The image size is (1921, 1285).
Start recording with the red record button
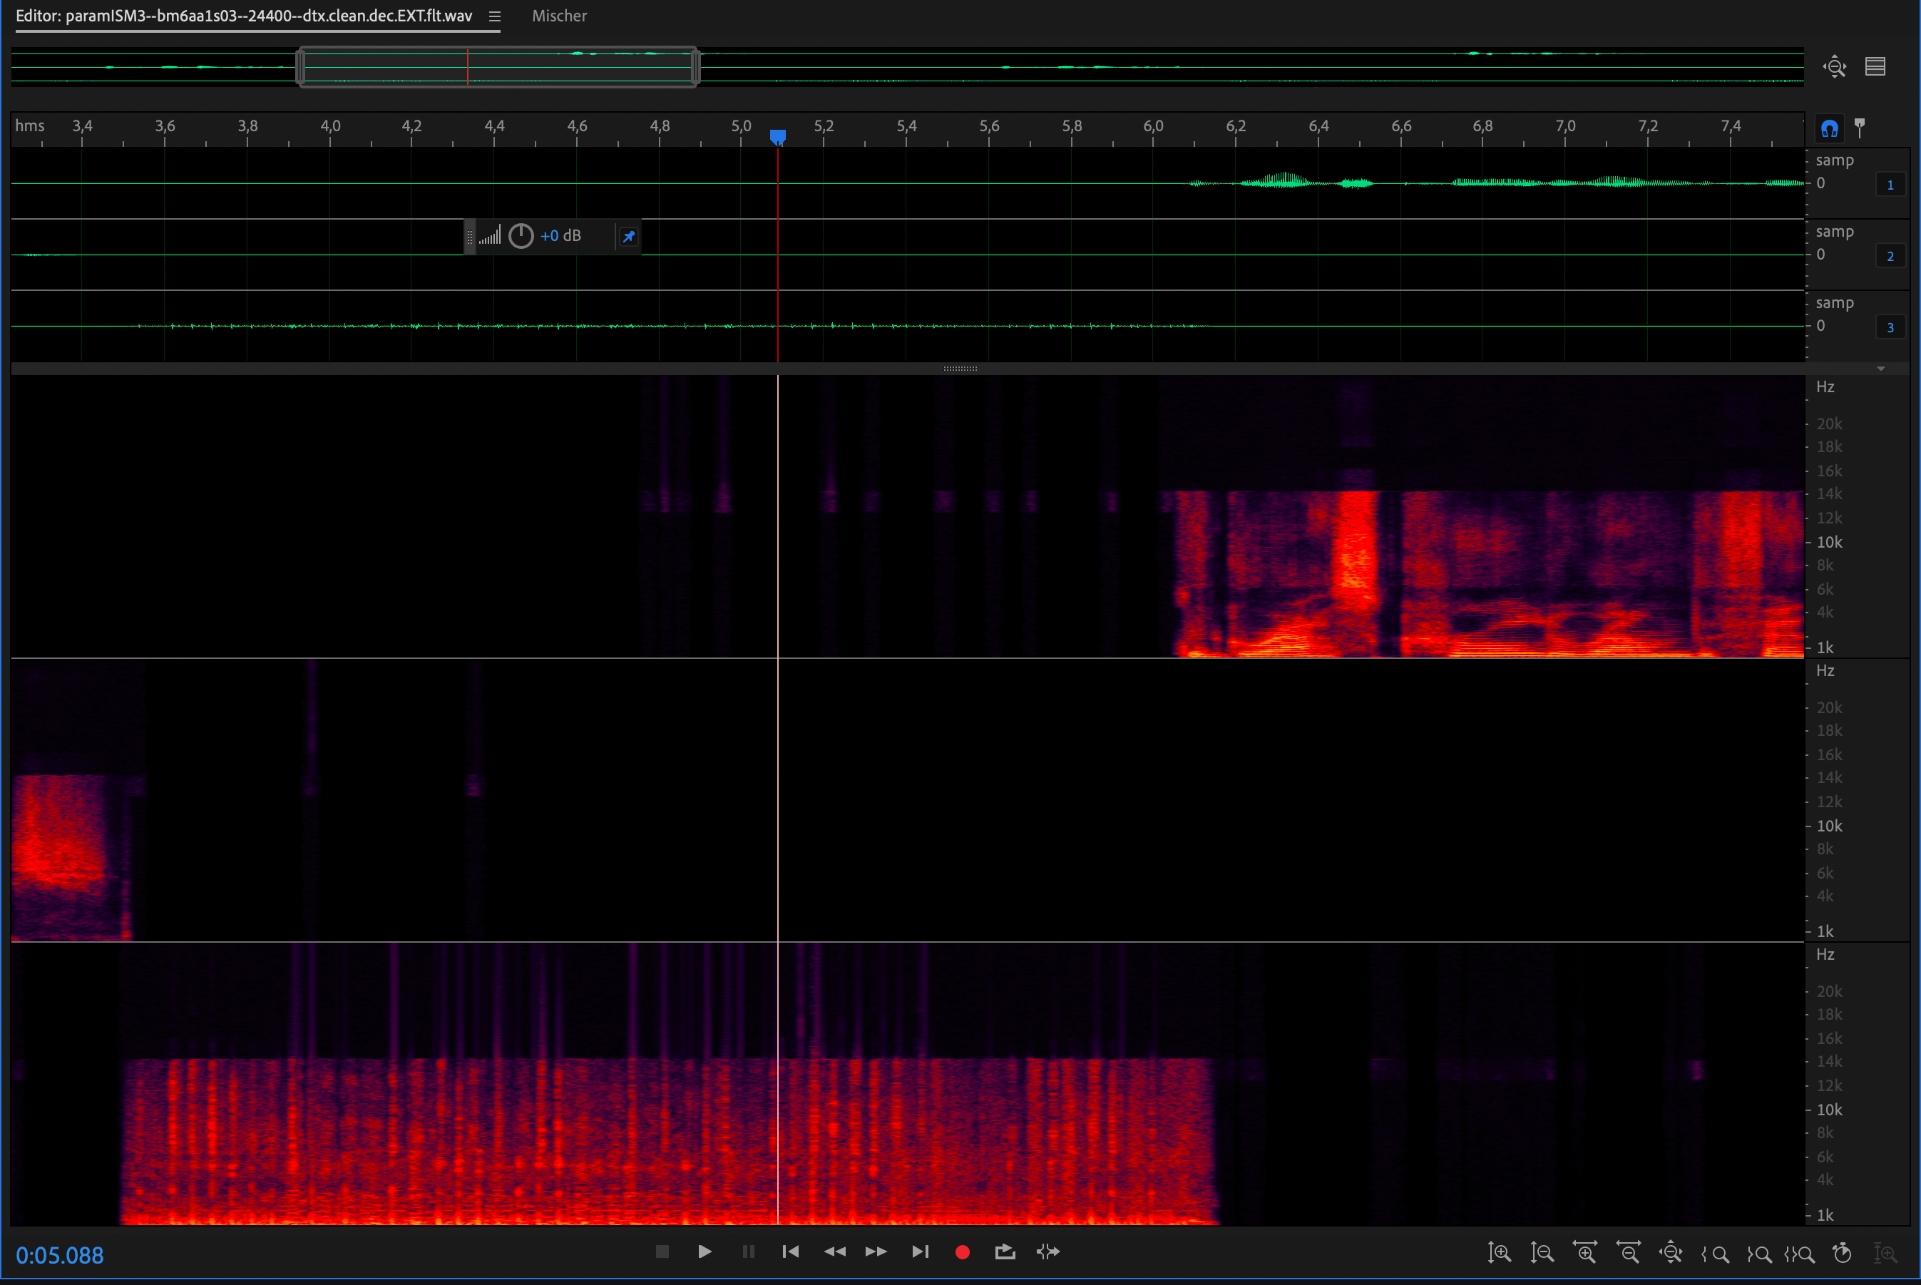coord(962,1251)
